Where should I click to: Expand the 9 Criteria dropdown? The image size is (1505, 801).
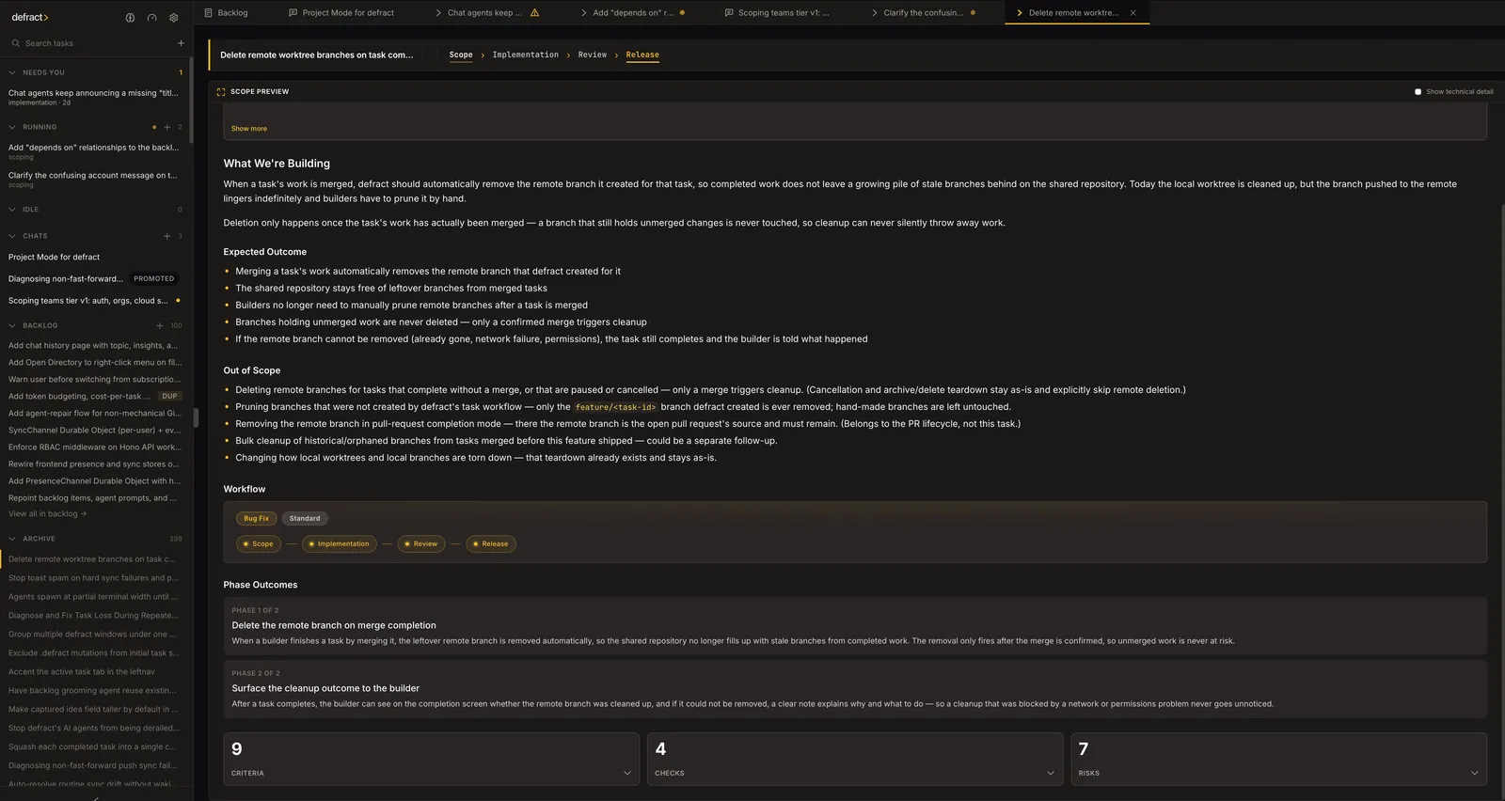[x=627, y=773]
